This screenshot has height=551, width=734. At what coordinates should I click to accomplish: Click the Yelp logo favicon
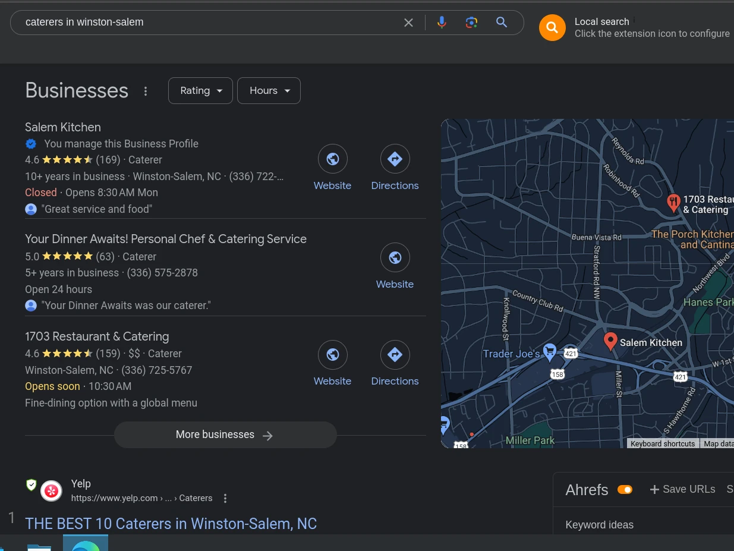point(51,491)
